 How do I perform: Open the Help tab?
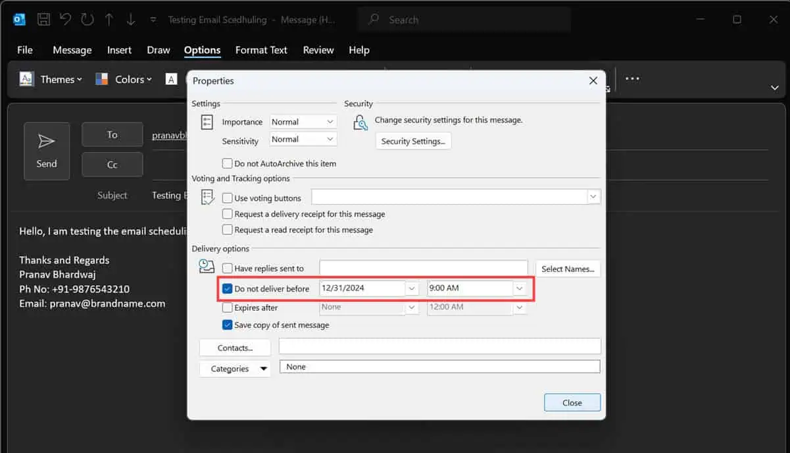pos(359,50)
